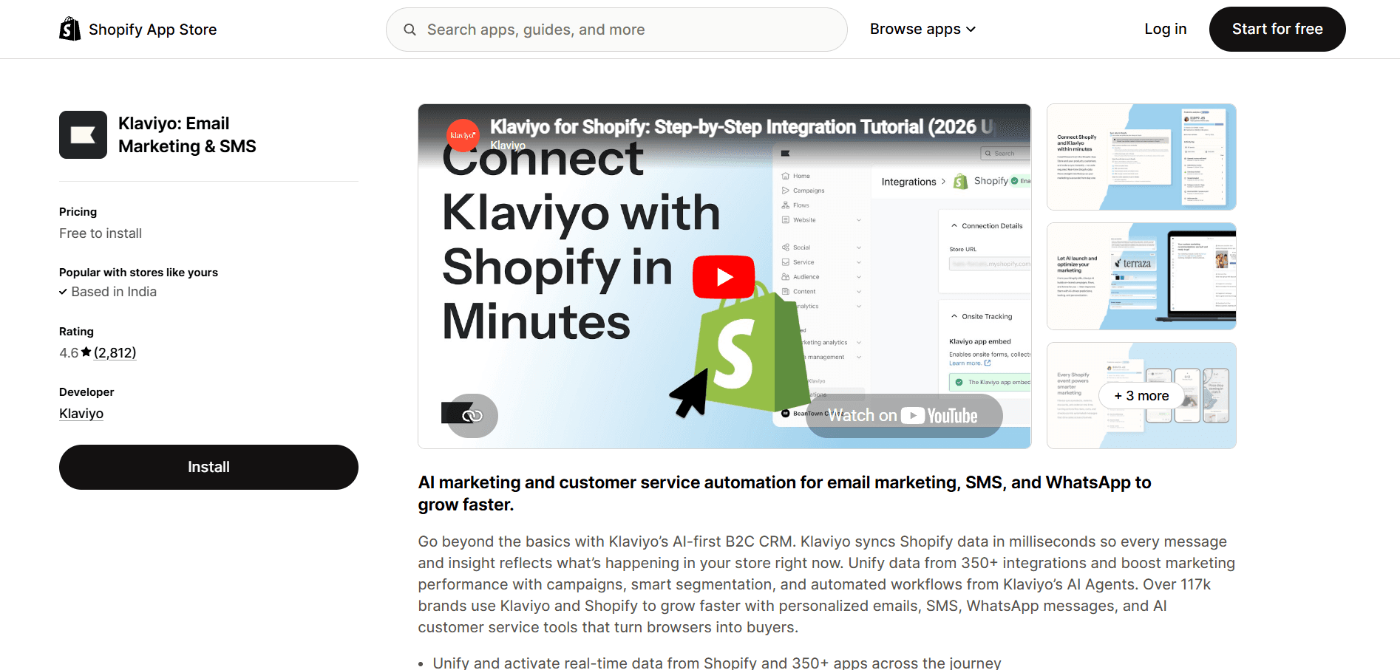
Task: Click the AI marketing and customer service heading
Action: tap(784, 493)
